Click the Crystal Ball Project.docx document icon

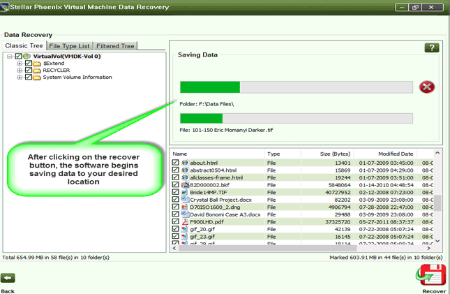click(185, 200)
